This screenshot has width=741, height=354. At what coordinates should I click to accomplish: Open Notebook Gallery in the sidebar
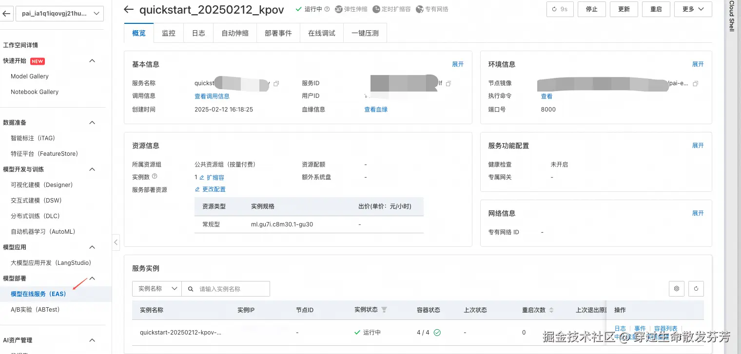click(x=35, y=92)
